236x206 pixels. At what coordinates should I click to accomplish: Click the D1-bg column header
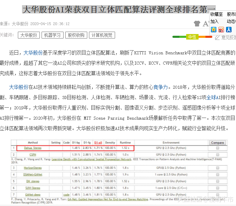(76, 143)
